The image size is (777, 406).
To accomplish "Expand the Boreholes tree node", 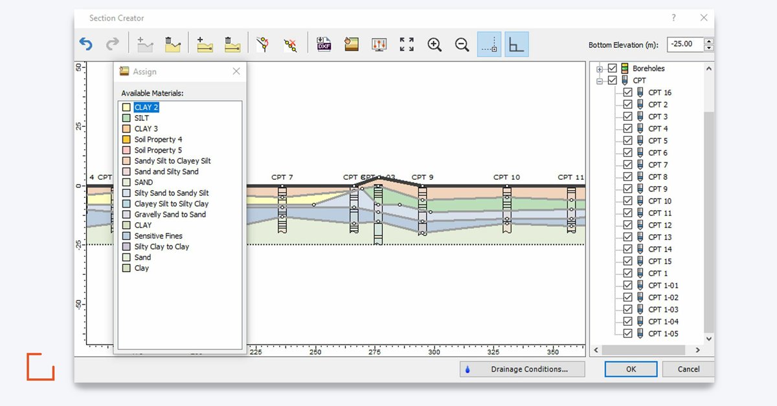I will pyautogui.click(x=600, y=69).
